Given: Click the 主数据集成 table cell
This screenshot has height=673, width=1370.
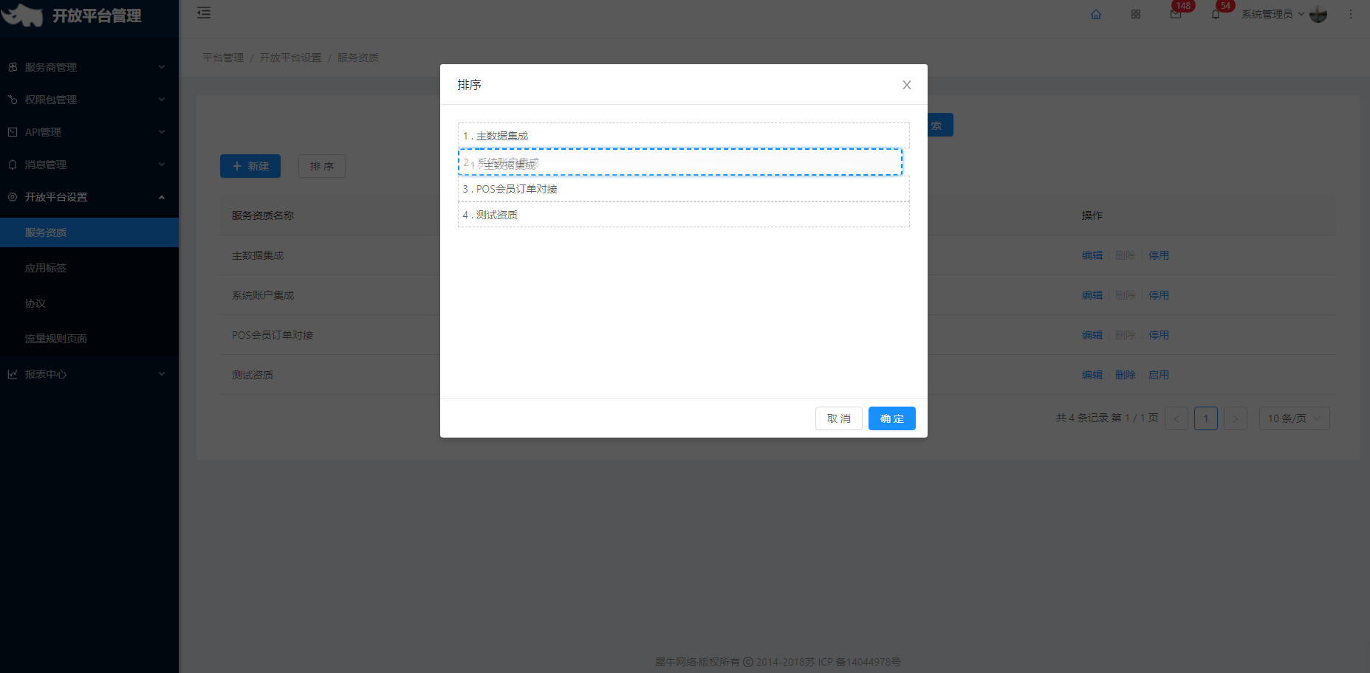Looking at the screenshot, I should pos(258,255).
